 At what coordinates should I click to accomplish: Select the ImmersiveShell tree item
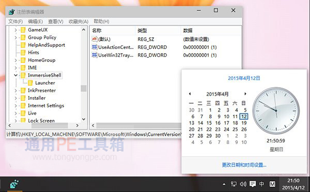(44, 75)
